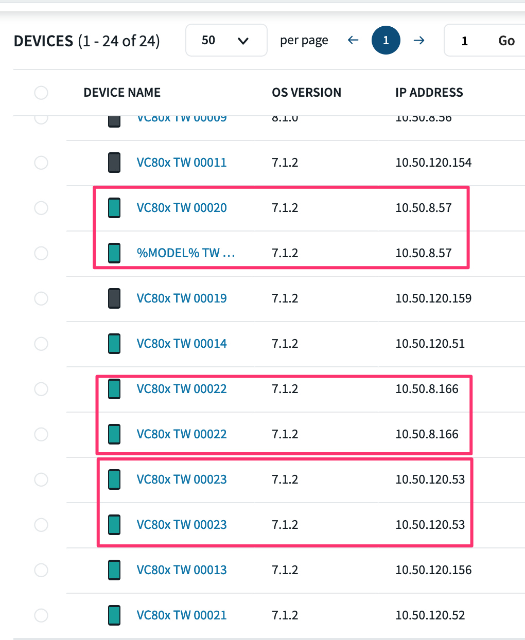Select the current page 1 circle button
The width and height of the screenshot is (525, 640).
tap(386, 40)
